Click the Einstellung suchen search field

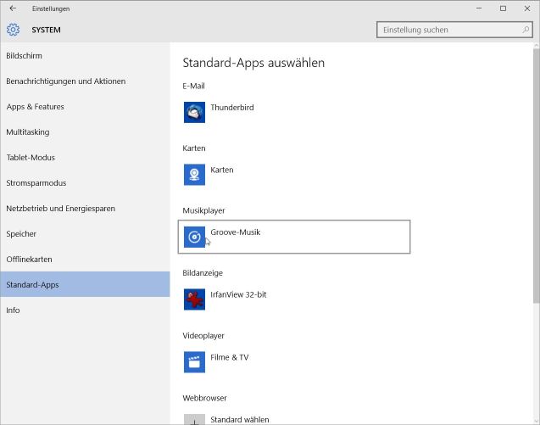[454, 30]
